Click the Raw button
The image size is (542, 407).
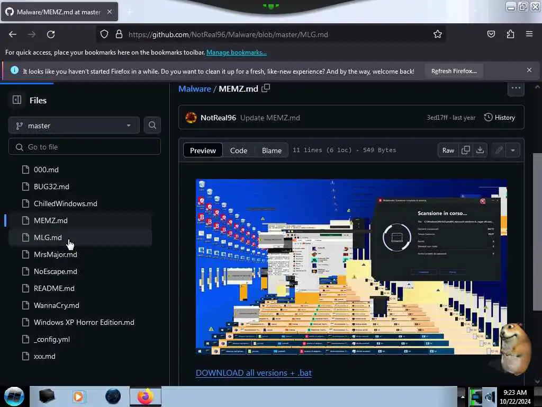(x=448, y=150)
